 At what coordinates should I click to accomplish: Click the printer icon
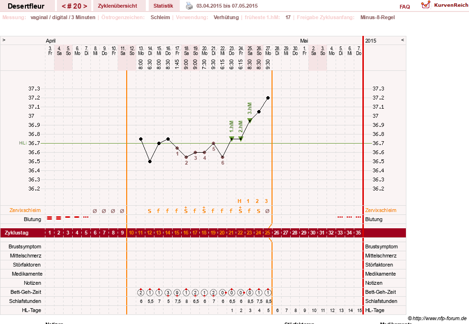pos(189,6)
